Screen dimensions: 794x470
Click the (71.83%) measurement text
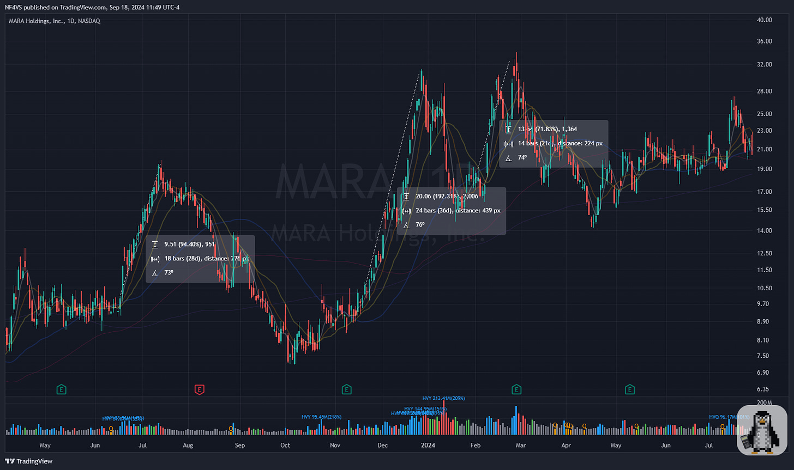(547, 129)
